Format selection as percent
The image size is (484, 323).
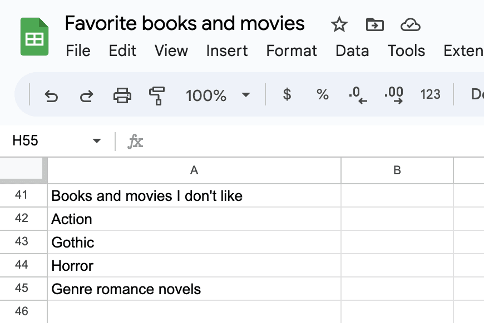click(x=323, y=95)
